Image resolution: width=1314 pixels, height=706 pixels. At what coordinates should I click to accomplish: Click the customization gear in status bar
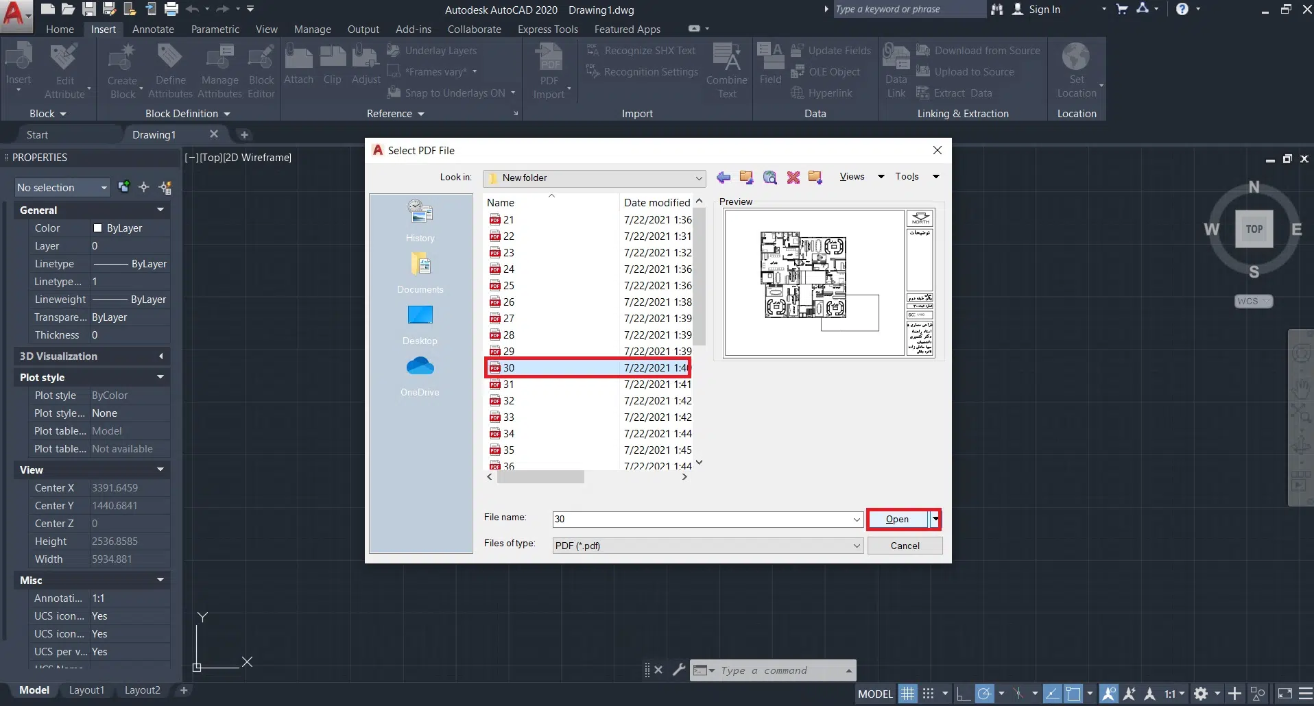1200,694
